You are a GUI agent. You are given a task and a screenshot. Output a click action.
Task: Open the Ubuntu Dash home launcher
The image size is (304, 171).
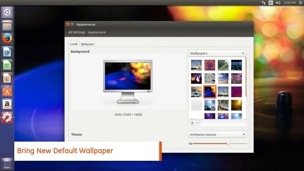[7, 13]
